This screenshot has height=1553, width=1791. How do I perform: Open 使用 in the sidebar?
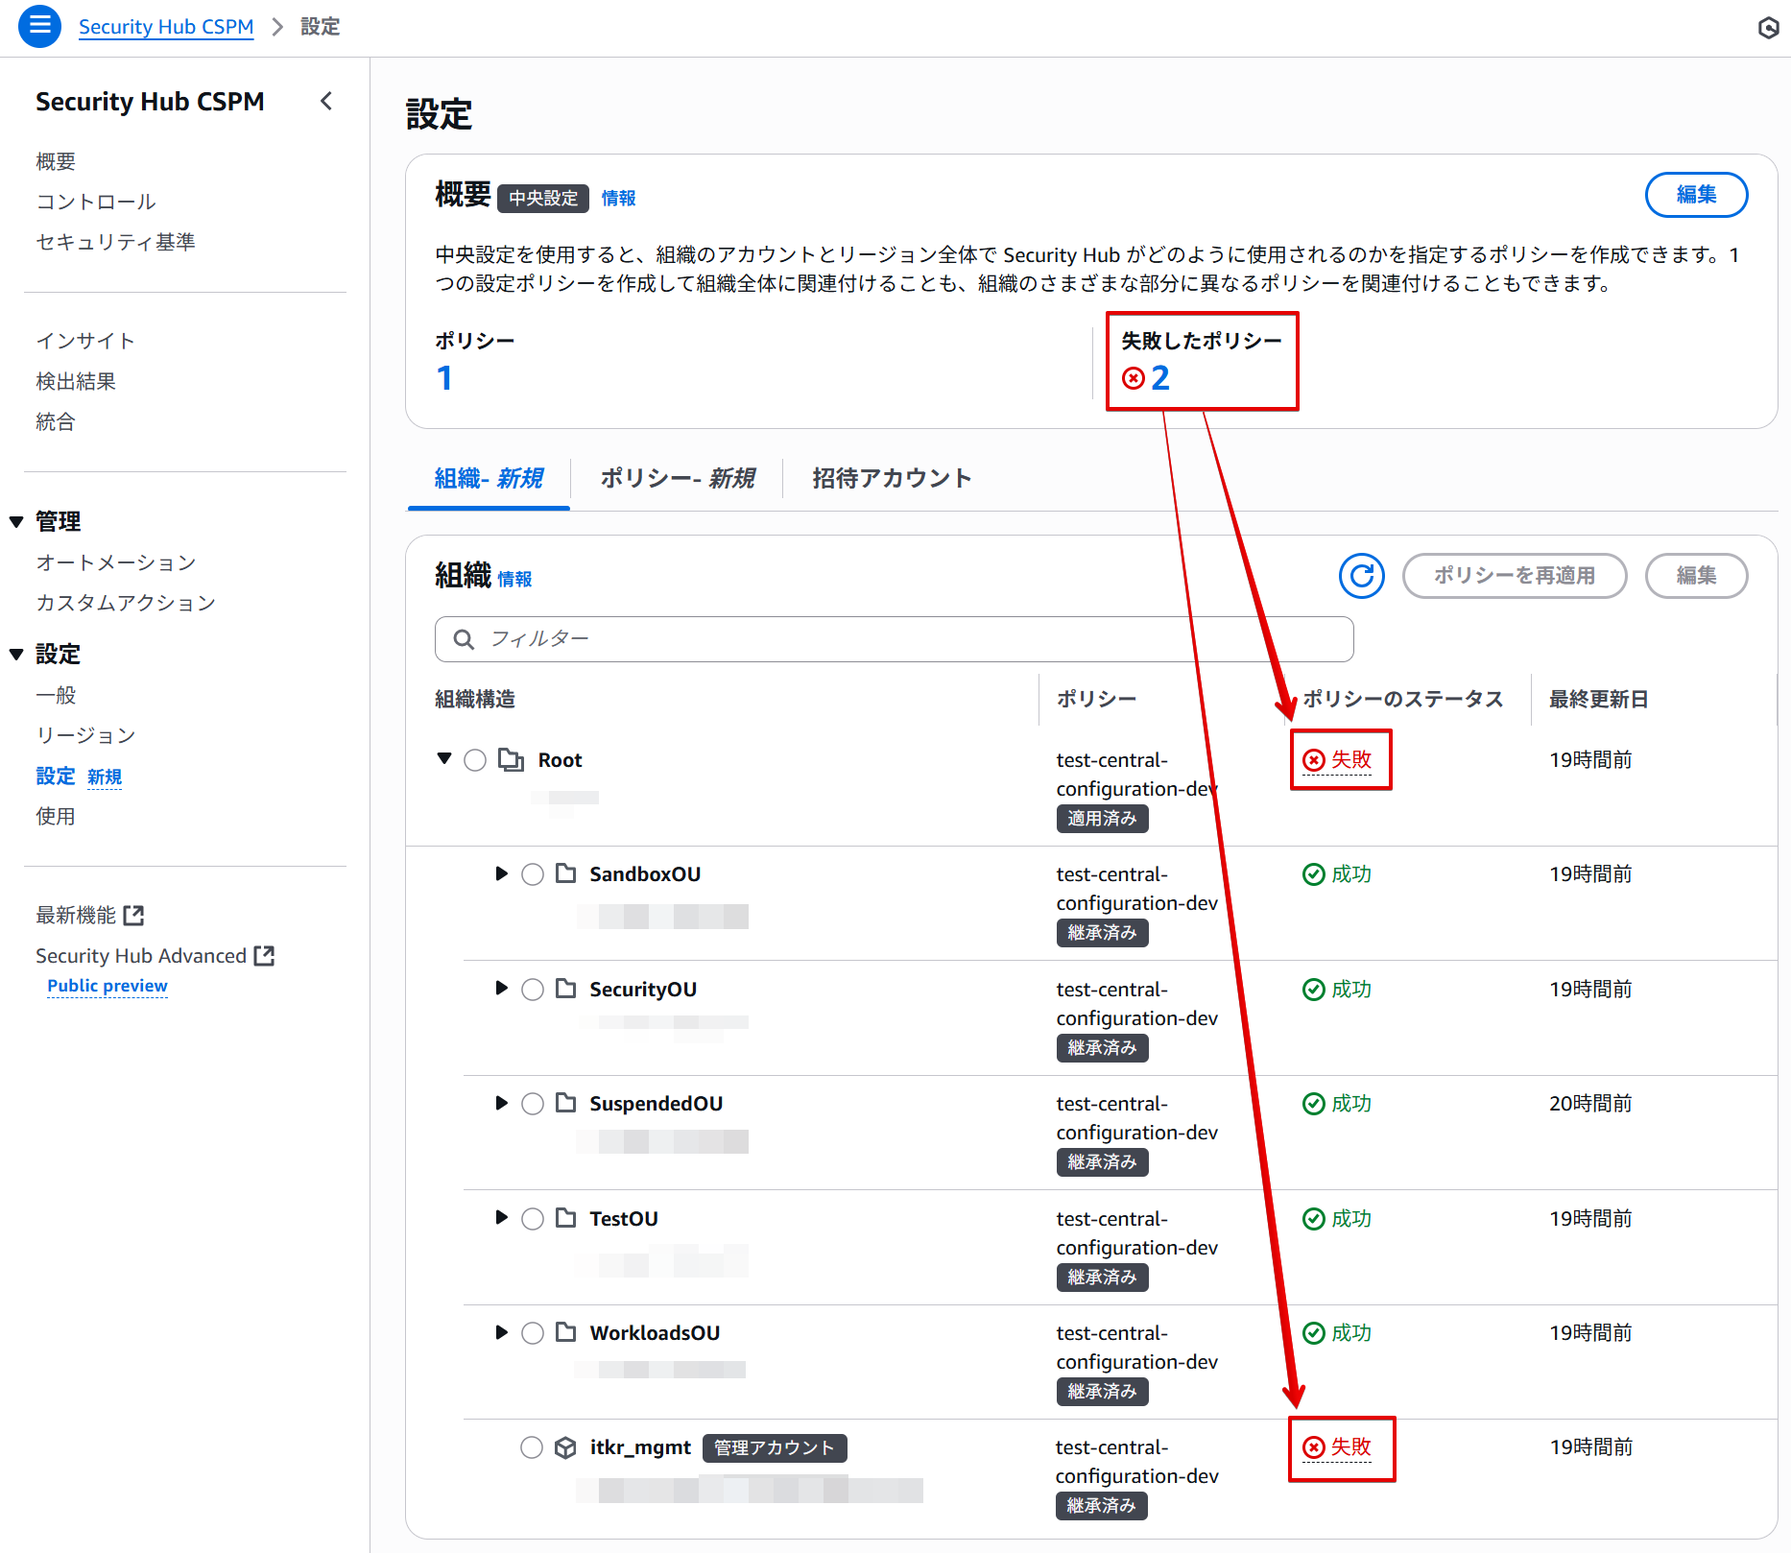(x=56, y=816)
